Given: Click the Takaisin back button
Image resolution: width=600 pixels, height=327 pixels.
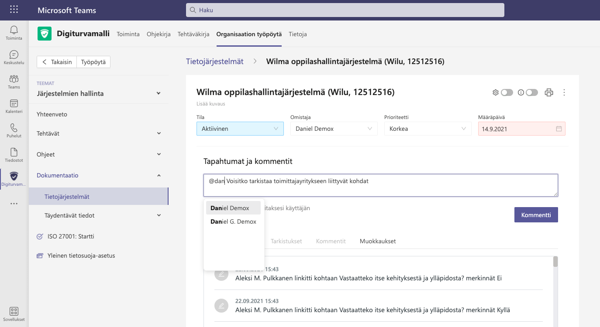Looking at the screenshot, I should point(57,62).
